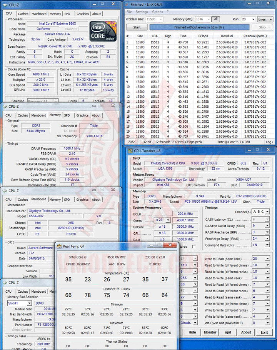The image size is (277, 350).
Task: Click the BCLK 200.0 MHz field in CPU-Tweaker
Action: coord(185,214)
